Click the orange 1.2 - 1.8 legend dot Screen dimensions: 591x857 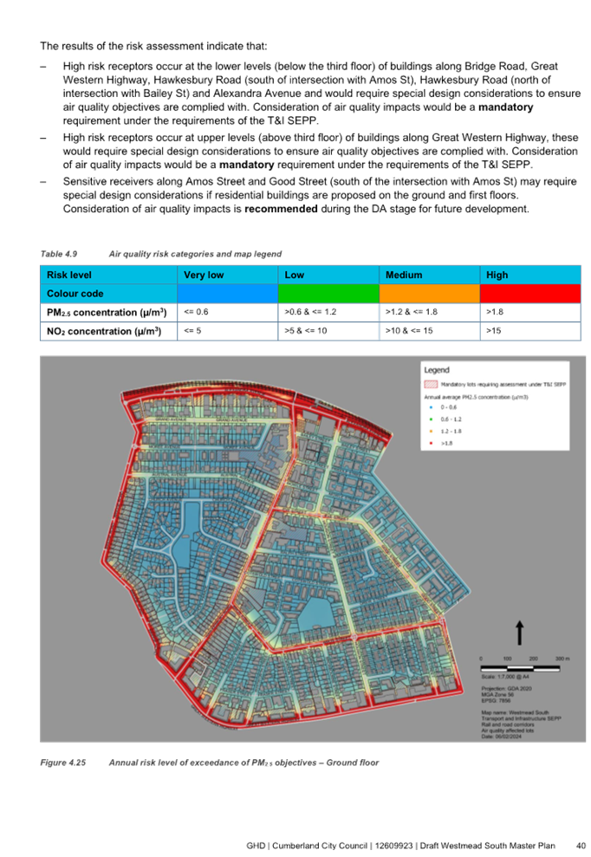[431, 432]
